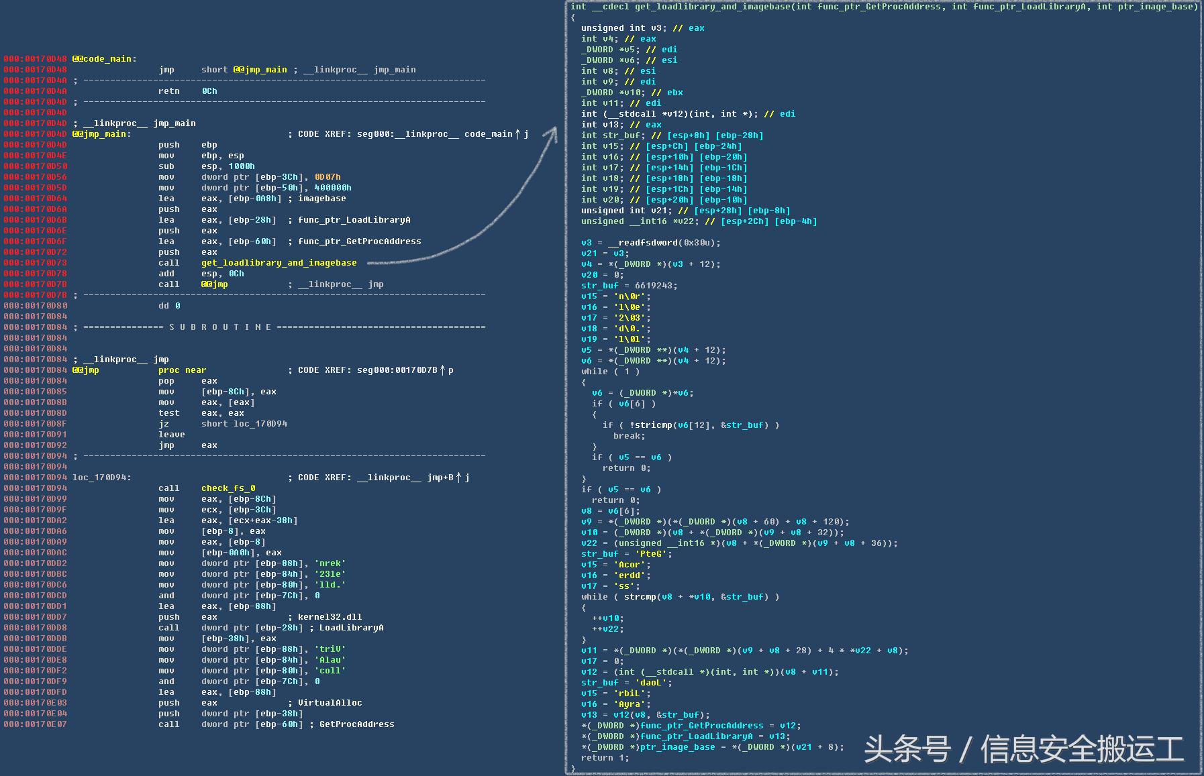The height and width of the screenshot is (776, 1204).
Task: Click the @@code_main: label in the disassembly
Action: coord(104,59)
